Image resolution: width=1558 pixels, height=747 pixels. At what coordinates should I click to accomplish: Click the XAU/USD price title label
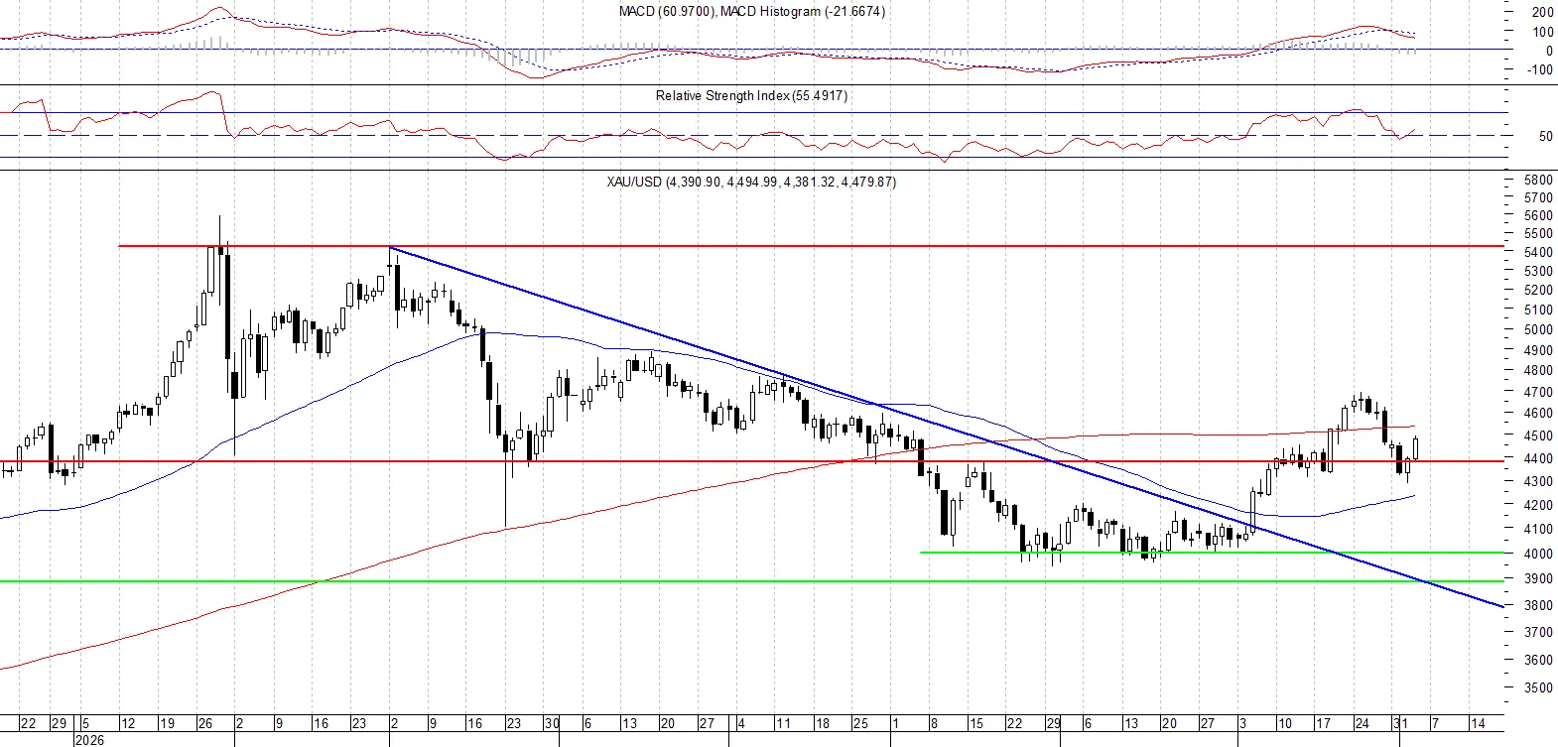751,183
